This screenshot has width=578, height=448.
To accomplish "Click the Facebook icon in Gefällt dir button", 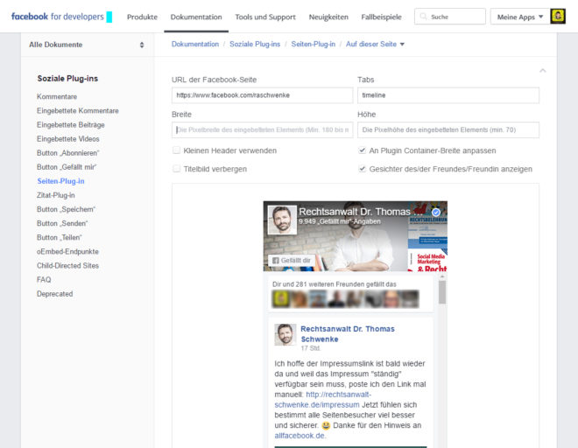I will tap(275, 261).
